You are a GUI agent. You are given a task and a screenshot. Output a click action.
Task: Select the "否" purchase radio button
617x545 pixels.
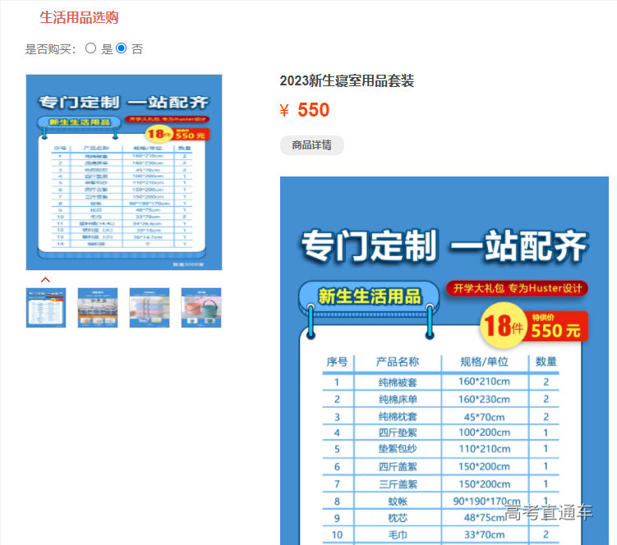(122, 48)
